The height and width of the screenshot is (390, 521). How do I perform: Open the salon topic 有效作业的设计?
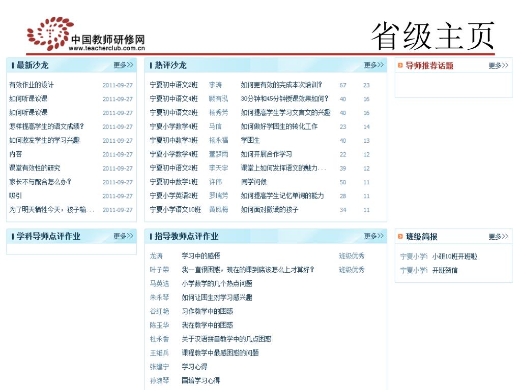[32, 85]
